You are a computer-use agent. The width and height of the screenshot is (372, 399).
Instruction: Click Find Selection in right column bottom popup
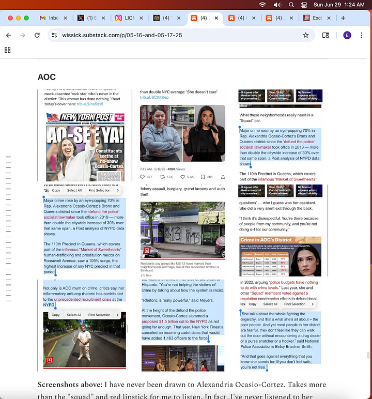tap(295, 304)
